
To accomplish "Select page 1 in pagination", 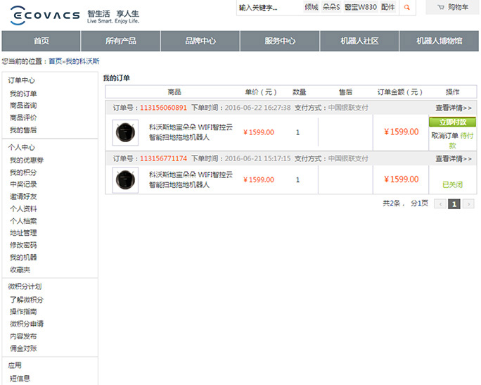I will (454, 204).
